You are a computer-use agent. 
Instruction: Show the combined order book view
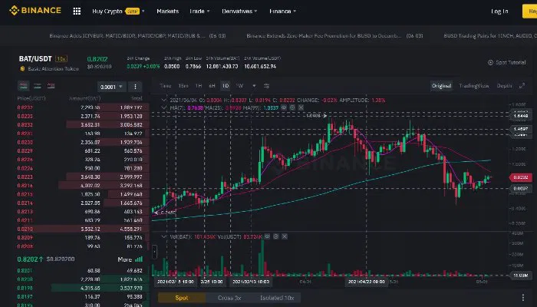pos(24,86)
